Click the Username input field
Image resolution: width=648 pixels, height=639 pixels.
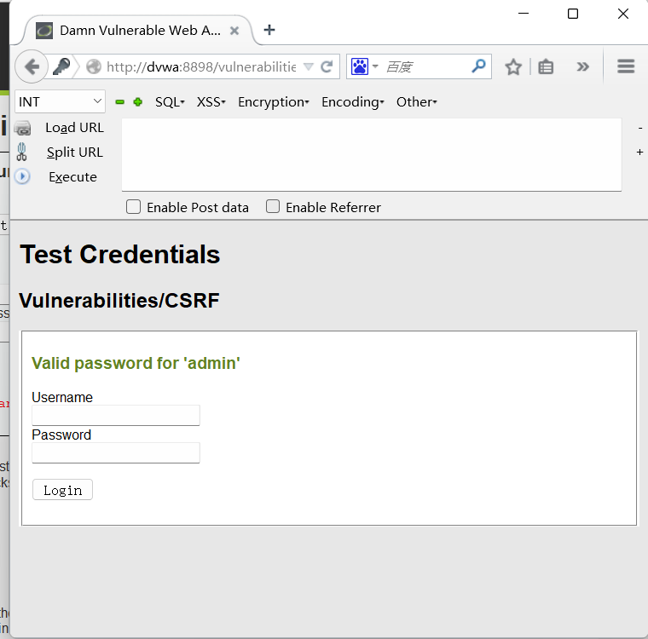pos(116,415)
